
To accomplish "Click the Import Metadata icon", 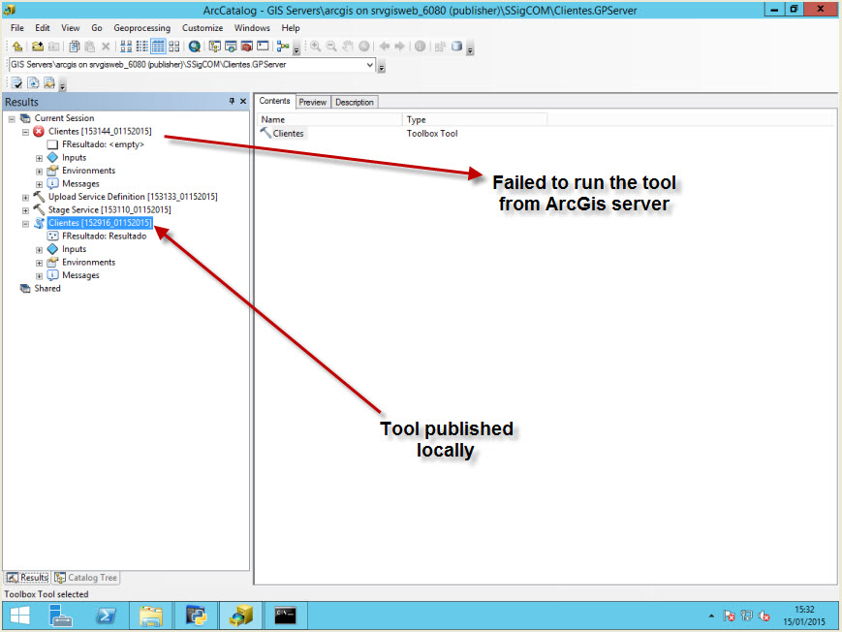I will coord(33,82).
